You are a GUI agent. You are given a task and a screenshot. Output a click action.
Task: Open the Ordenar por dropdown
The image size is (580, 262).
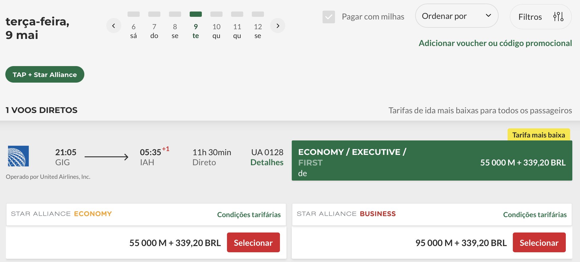[x=457, y=16]
